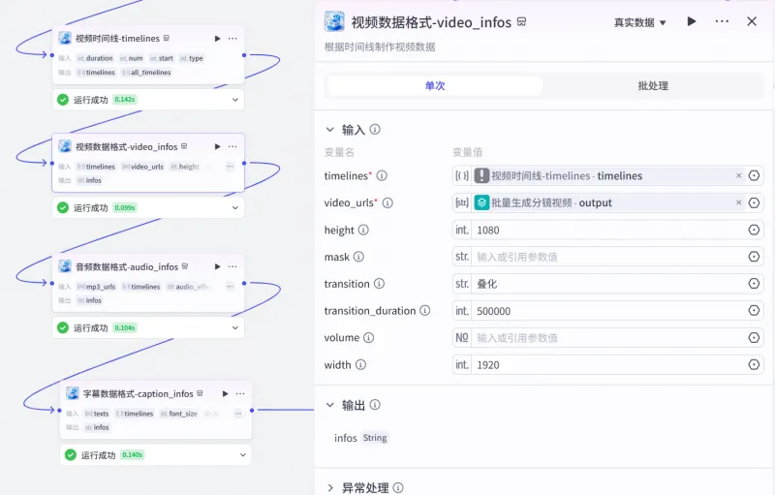Click the audio_infos node plugin icon

coord(65,266)
